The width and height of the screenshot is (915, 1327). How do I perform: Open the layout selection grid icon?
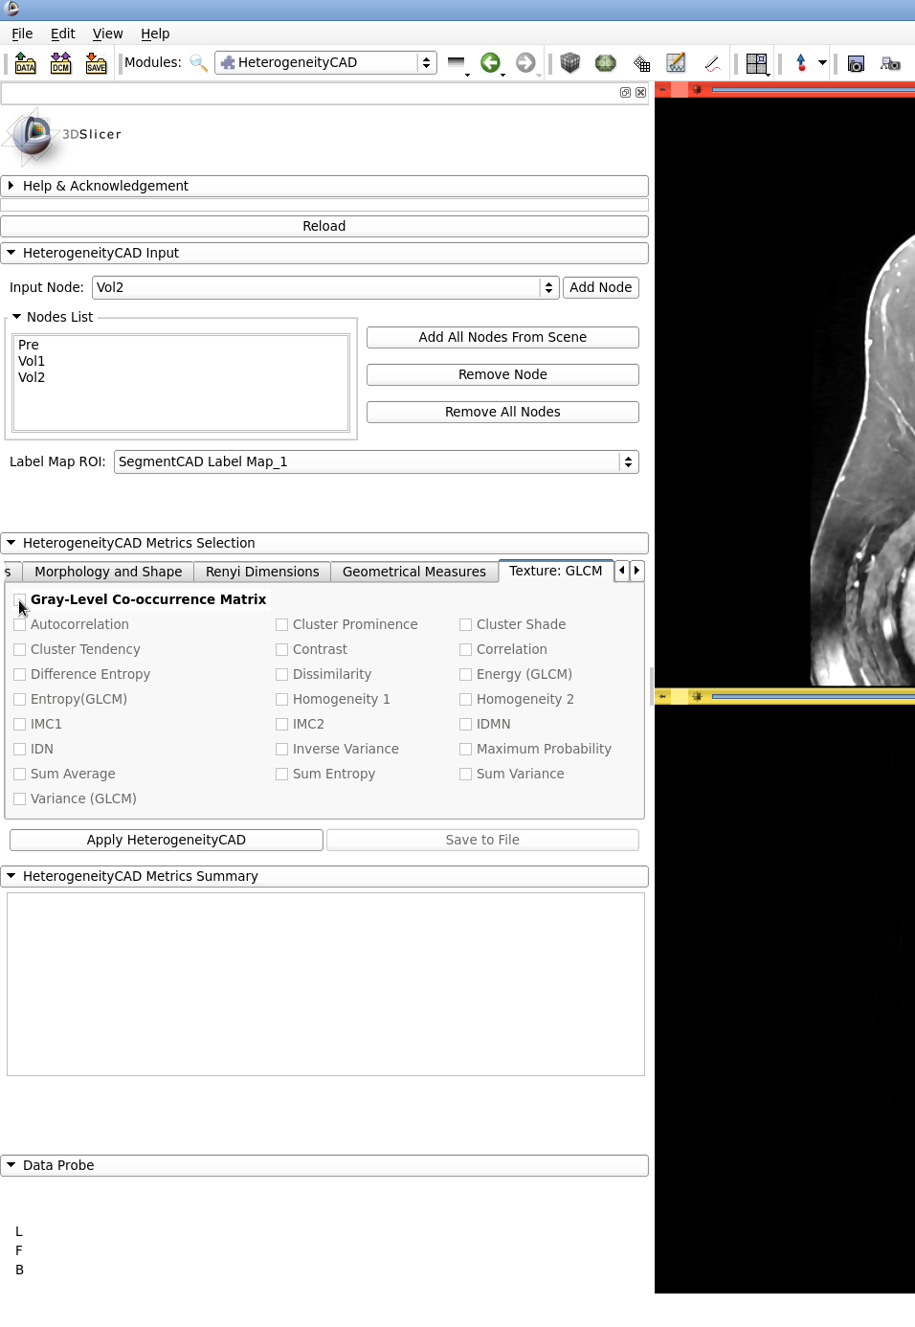[x=756, y=63]
